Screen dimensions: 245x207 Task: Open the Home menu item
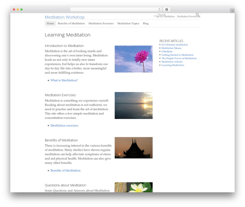(50, 23)
